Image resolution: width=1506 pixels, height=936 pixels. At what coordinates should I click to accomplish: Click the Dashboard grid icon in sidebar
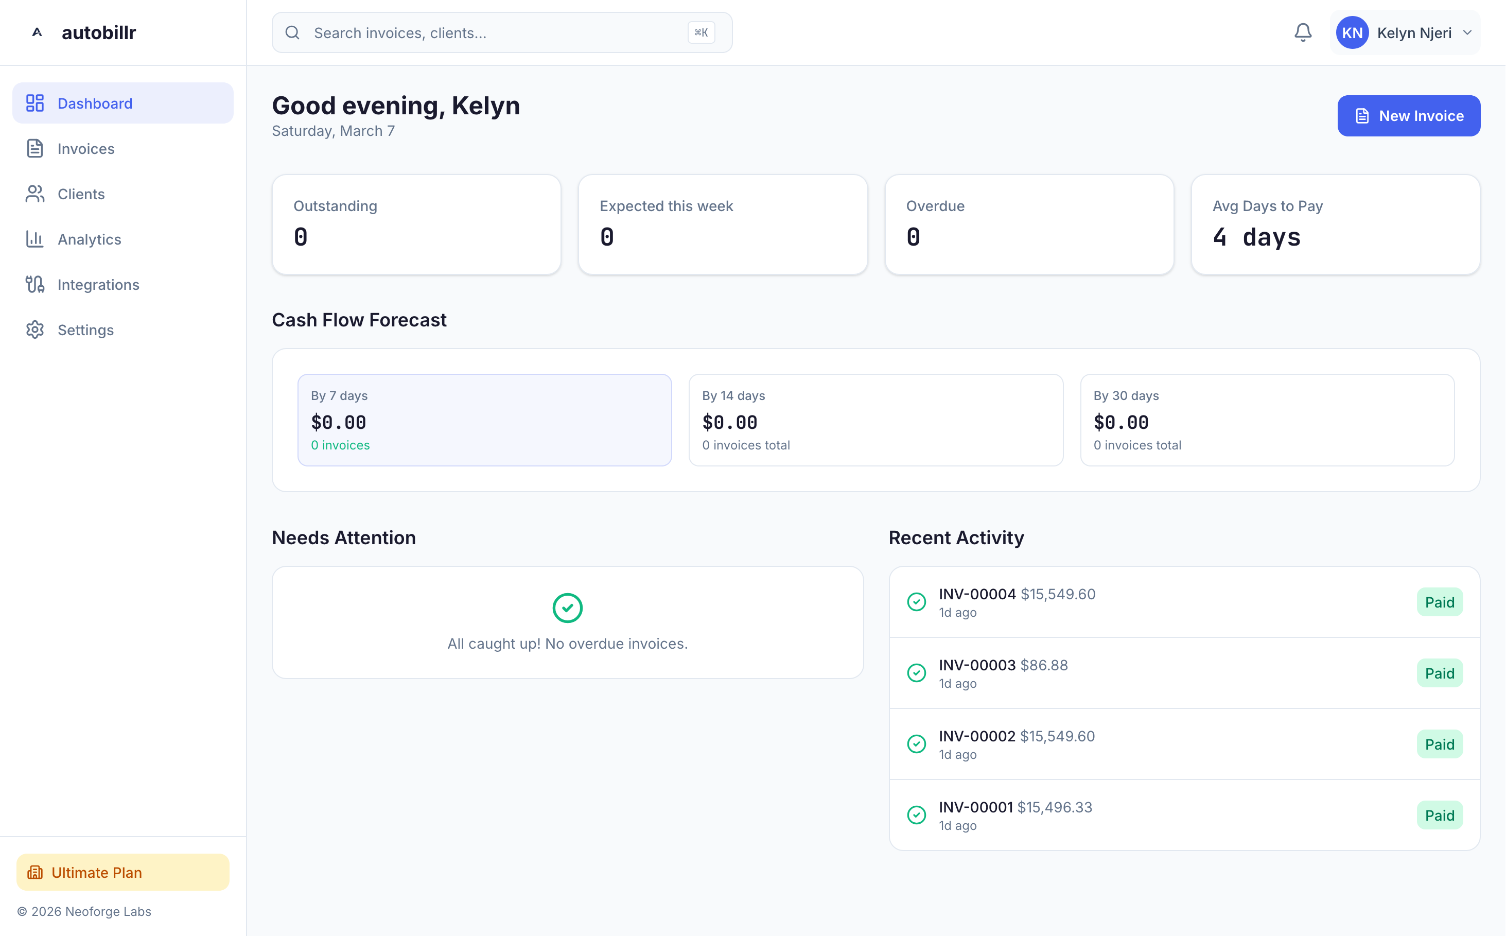34,103
